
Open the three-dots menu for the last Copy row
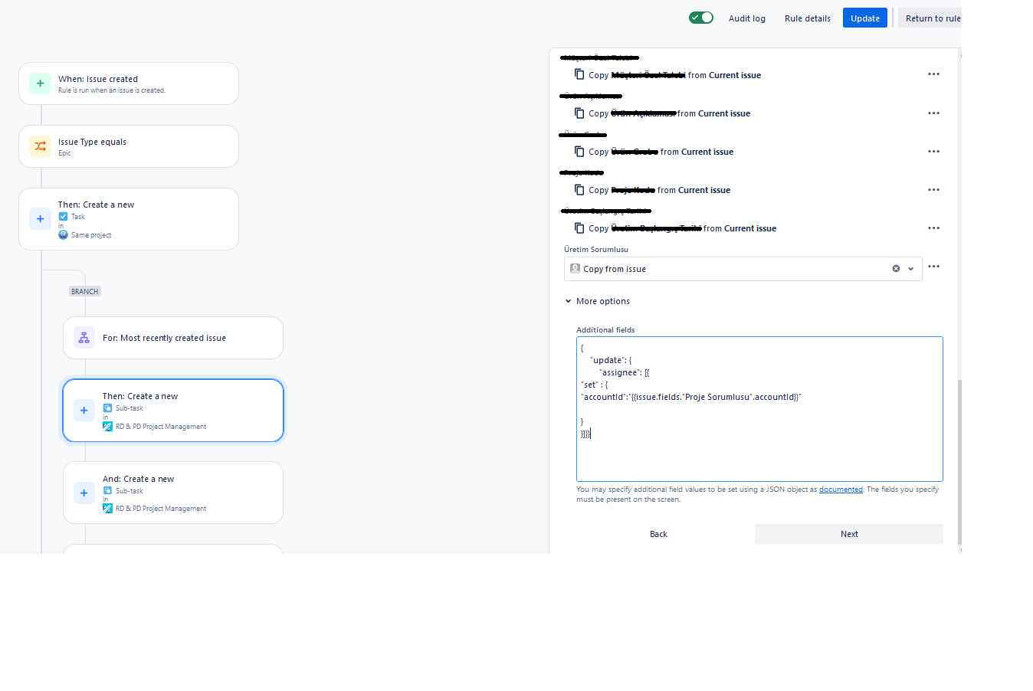coord(933,228)
